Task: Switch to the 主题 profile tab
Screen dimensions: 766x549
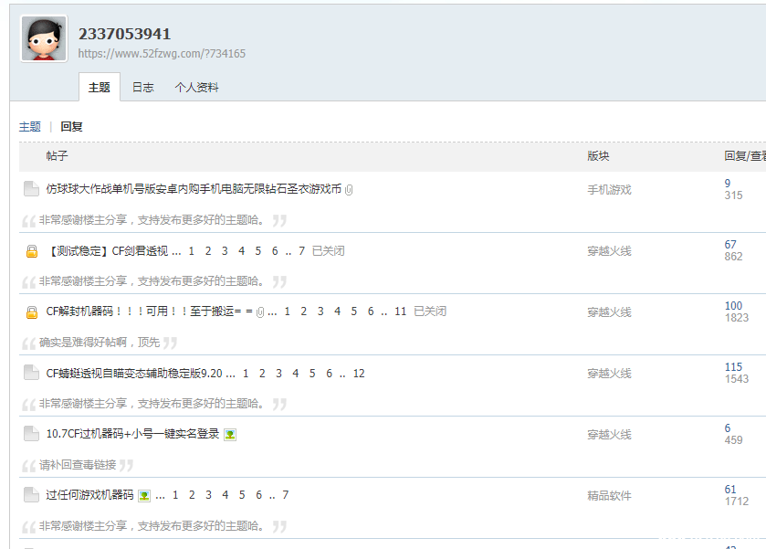Action: coord(100,87)
